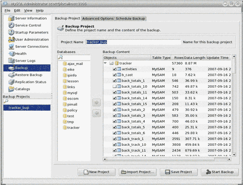Click the remove-from-backup left arrow button

pos(96,114)
